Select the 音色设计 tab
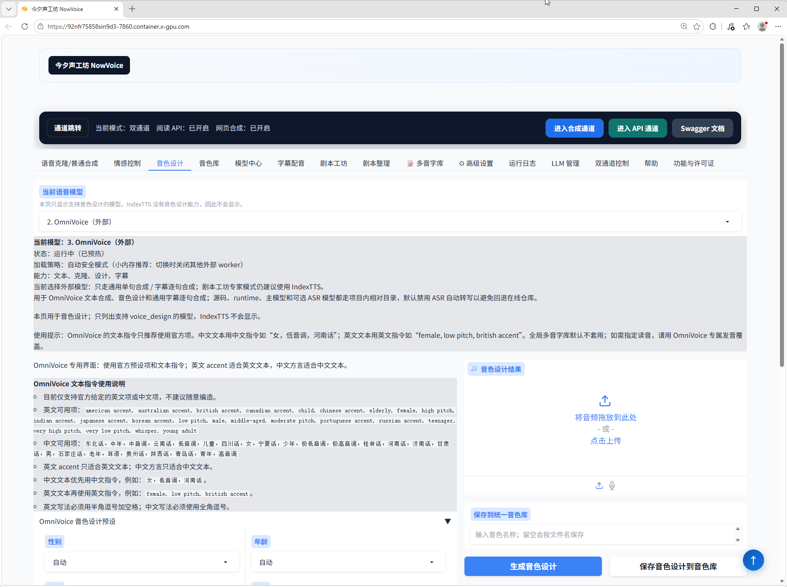This screenshot has height=587, width=787. click(170, 163)
